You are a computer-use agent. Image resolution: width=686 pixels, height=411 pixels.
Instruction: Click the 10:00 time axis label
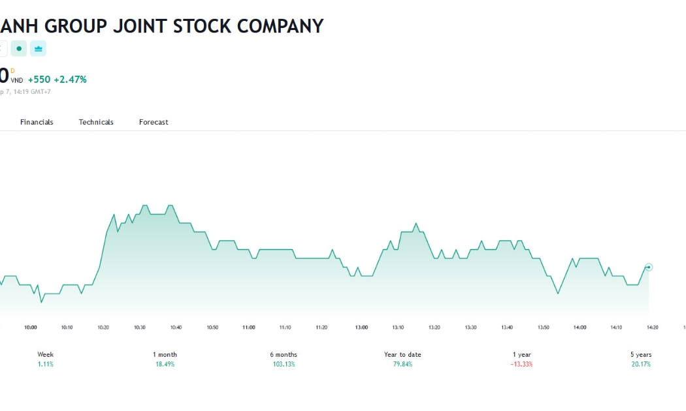click(x=31, y=327)
